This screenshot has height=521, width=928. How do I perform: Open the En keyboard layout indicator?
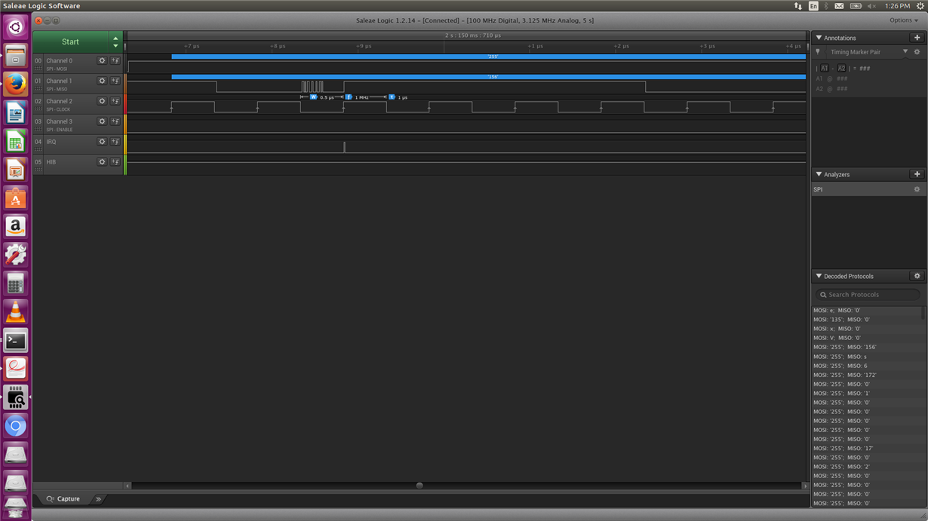(813, 6)
